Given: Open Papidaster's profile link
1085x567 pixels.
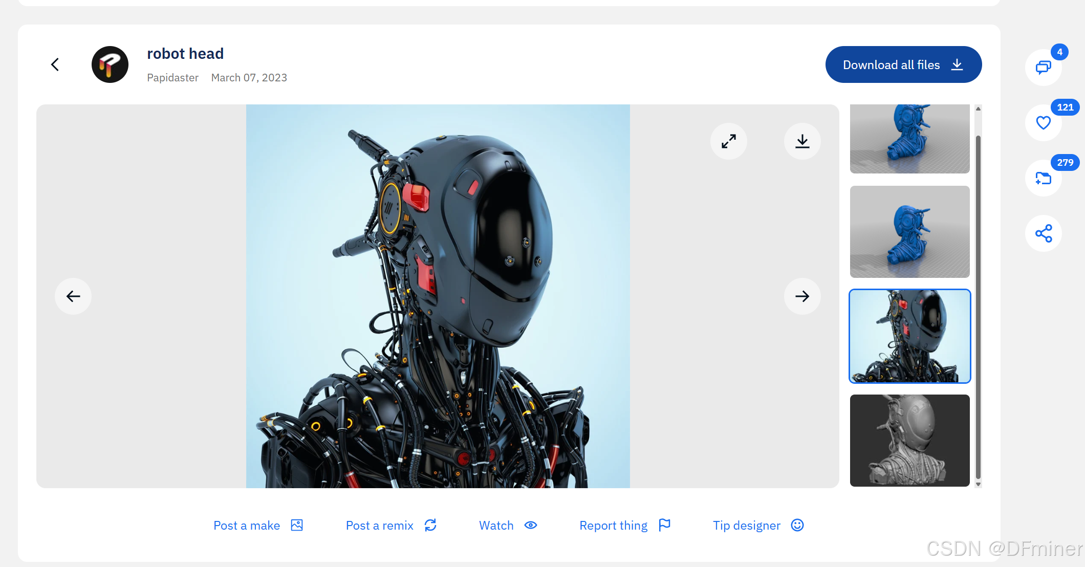Looking at the screenshot, I should pyautogui.click(x=172, y=77).
